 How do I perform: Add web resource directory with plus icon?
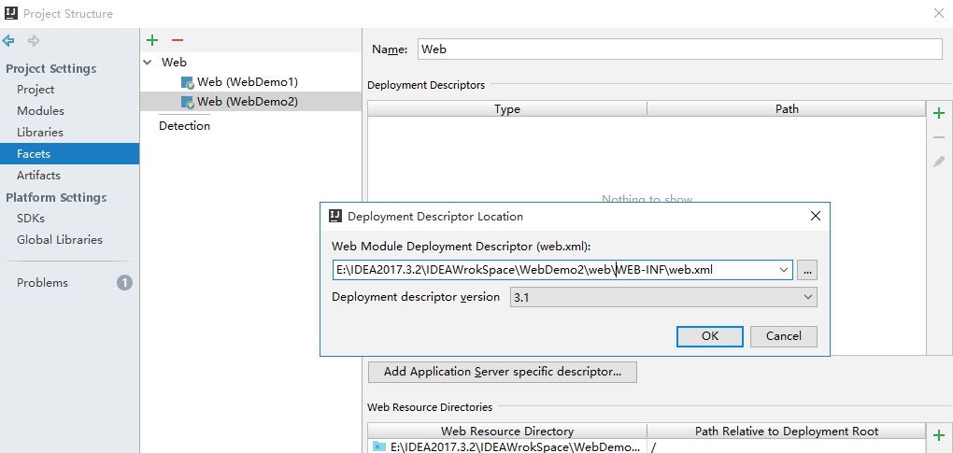939,434
